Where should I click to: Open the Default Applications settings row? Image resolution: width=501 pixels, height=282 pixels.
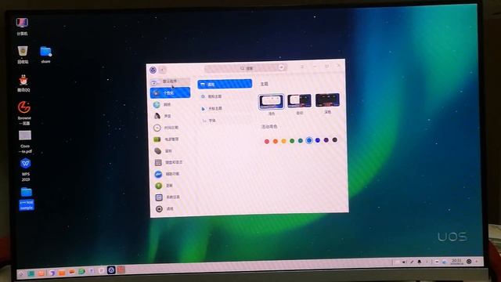(171, 81)
